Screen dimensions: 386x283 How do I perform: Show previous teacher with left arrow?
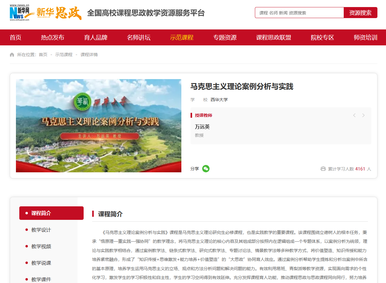(354, 115)
